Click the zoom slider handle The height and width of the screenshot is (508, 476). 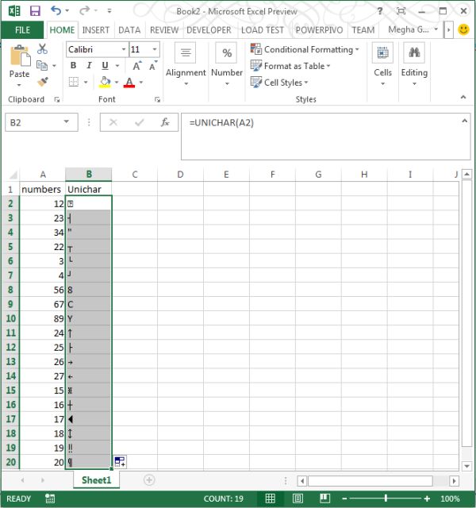click(x=386, y=498)
